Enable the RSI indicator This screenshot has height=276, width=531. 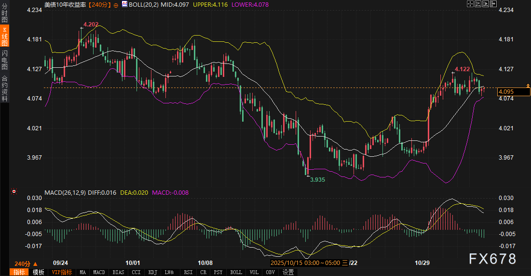(x=188, y=272)
